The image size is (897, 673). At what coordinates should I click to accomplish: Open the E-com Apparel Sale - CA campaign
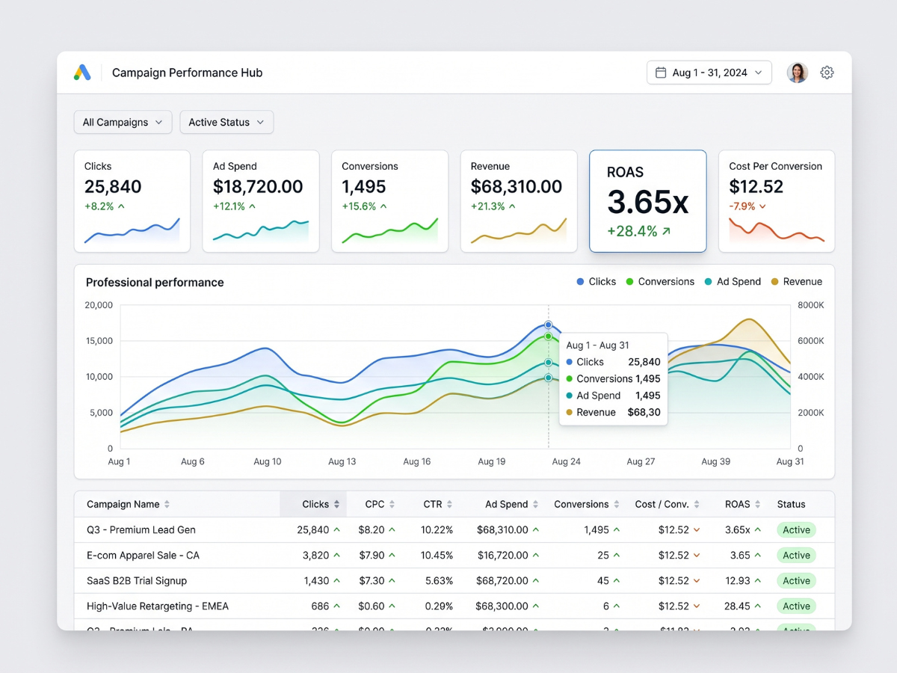[x=143, y=556]
